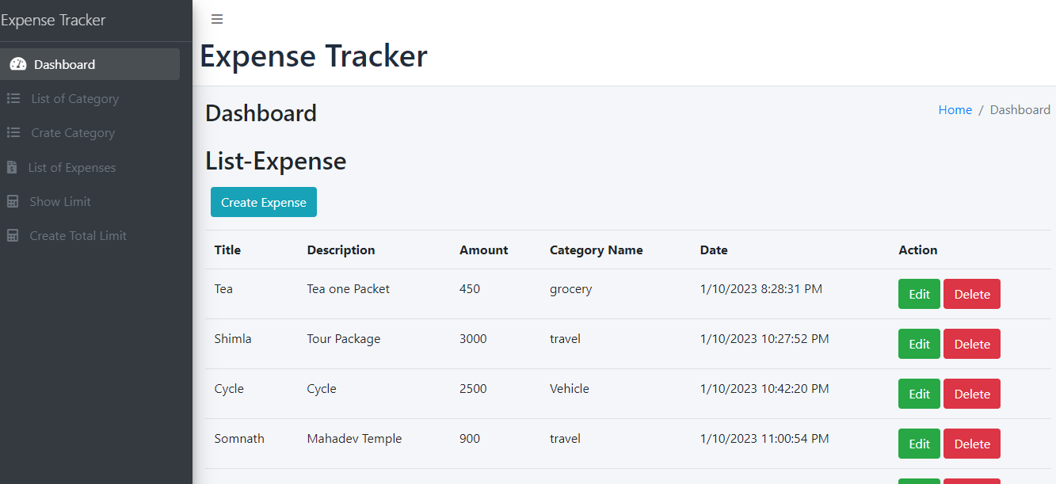The height and width of the screenshot is (484, 1056).
Task: Edit the Cycle expense entry
Action: 918,393
